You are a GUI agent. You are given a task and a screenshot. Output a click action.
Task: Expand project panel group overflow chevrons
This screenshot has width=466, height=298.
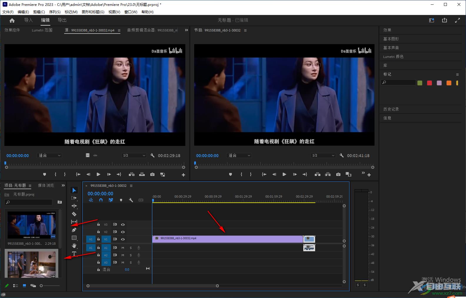click(x=63, y=185)
